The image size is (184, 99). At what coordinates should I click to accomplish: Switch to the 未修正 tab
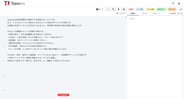133,13
